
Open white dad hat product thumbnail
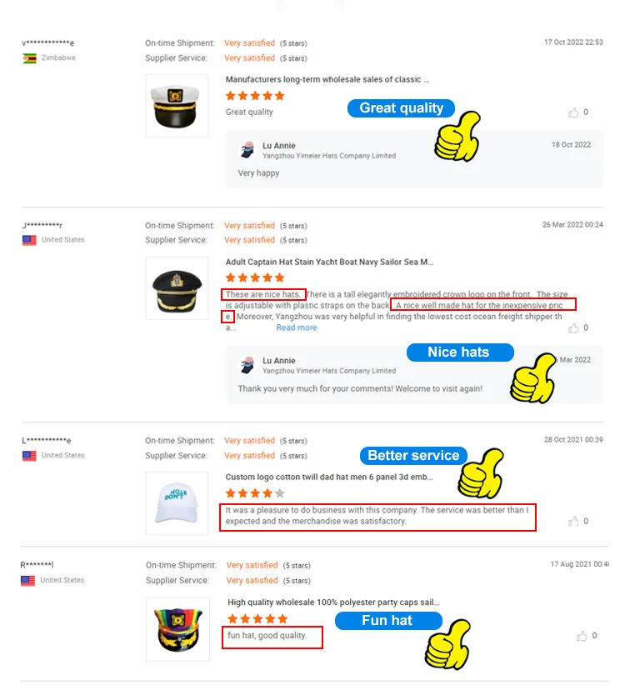[177, 503]
